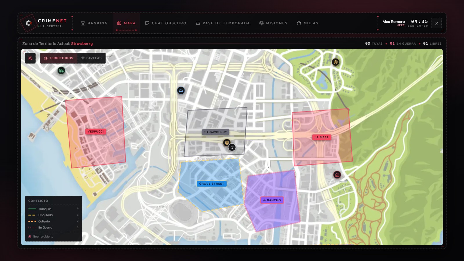The width and height of the screenshot is (464, 261).
Task: Show Territorios layer on map
Action: point(59,58)
